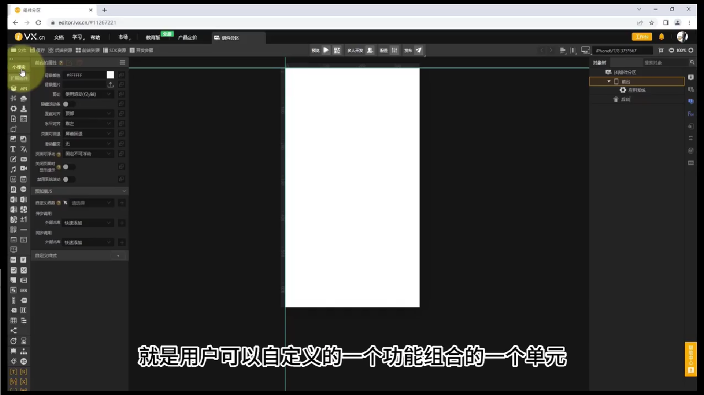
Task: Open the properties panel hamburger menu
Action: pyautogui.click(x=123, y=63)
